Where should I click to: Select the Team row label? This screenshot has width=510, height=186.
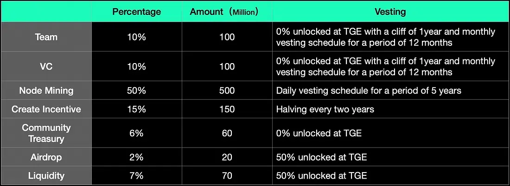(x=46, y=37)
